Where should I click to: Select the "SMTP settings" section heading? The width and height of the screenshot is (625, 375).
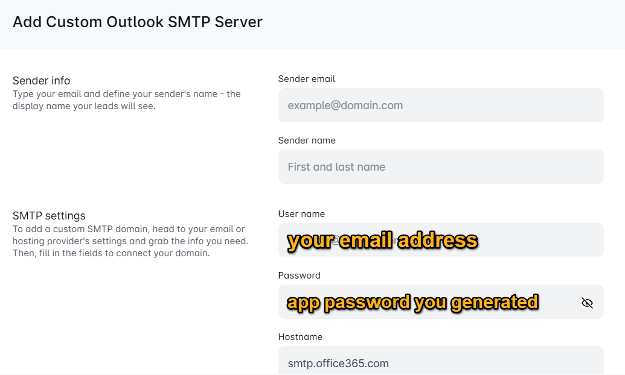click(x=49, y=216)
